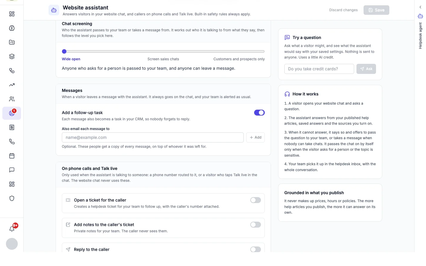Image resolution: width=426 pixels, height=266 pixels.
Task: Select the Screen sales chats level
Action: [163, 59]
